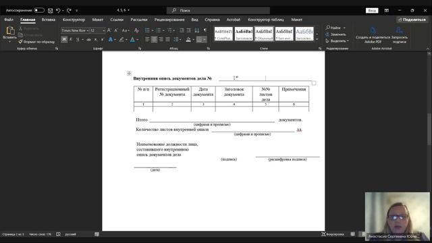Switch to the Рассылки tab
This screenshot has height=243, width=432.
[x=139, y=20]
